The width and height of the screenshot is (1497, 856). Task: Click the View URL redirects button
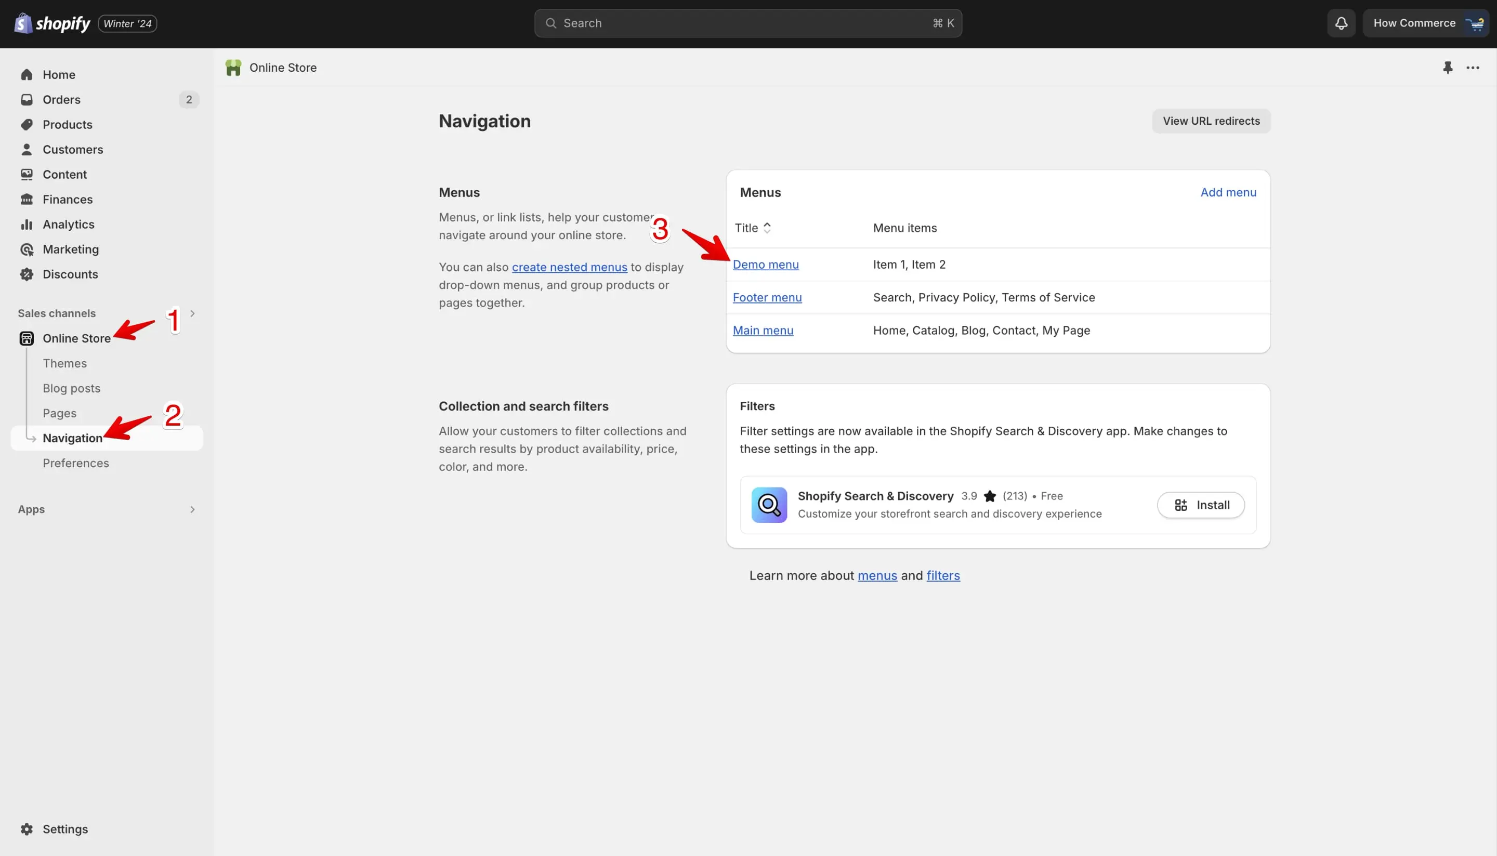tap(1211, 121)
